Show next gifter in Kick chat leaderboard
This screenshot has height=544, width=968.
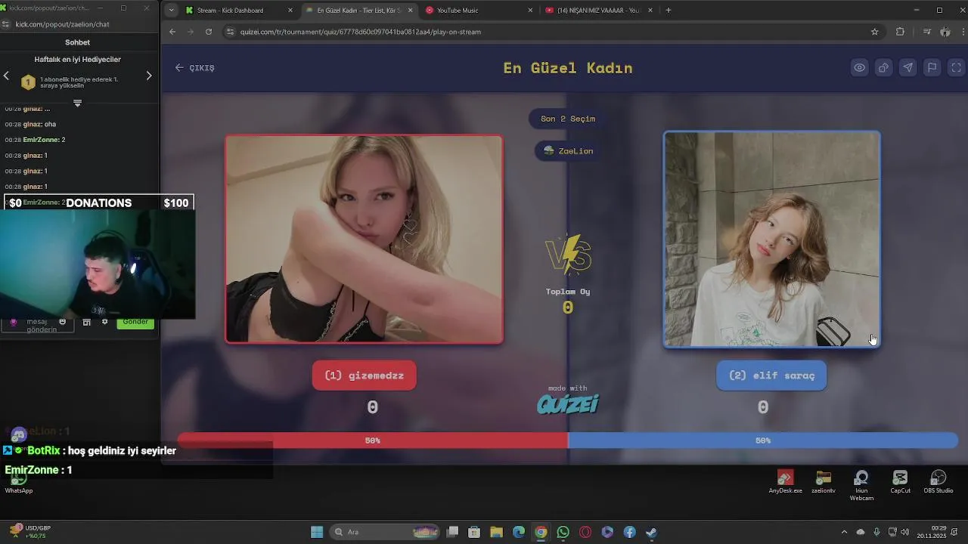(x=149, y=76)
